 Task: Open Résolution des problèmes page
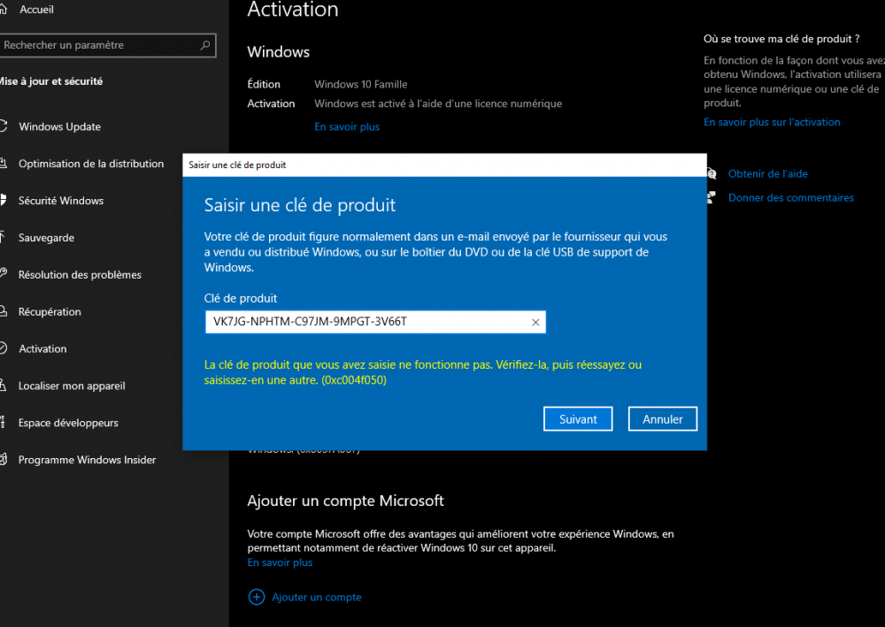(80, 275)
